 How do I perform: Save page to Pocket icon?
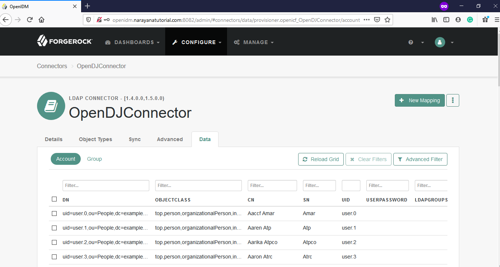click(x=377, y=20)
